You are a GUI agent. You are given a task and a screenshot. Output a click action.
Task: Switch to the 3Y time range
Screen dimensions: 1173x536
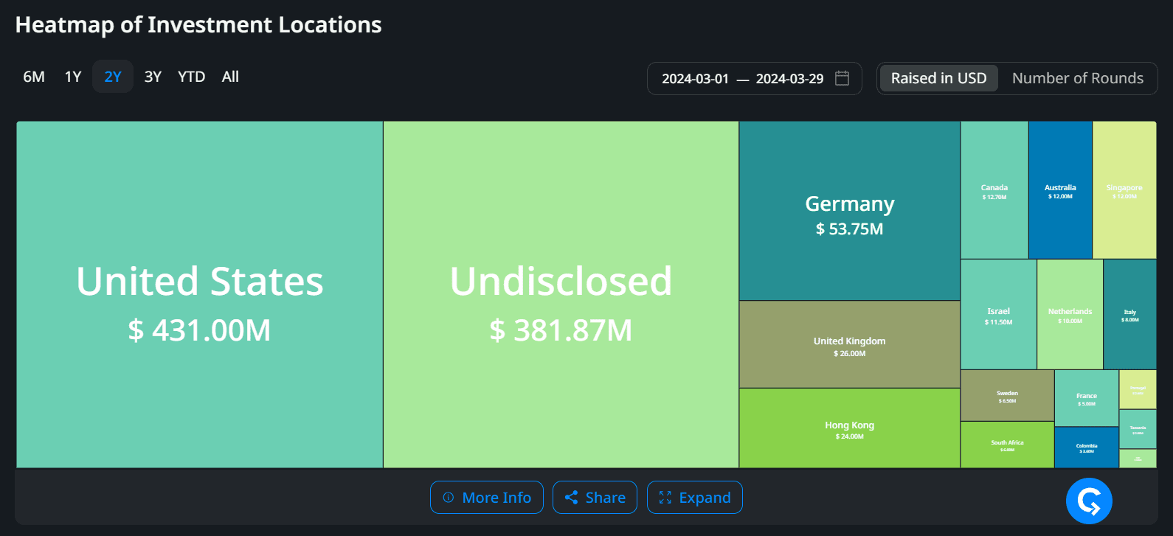point(153,77)
